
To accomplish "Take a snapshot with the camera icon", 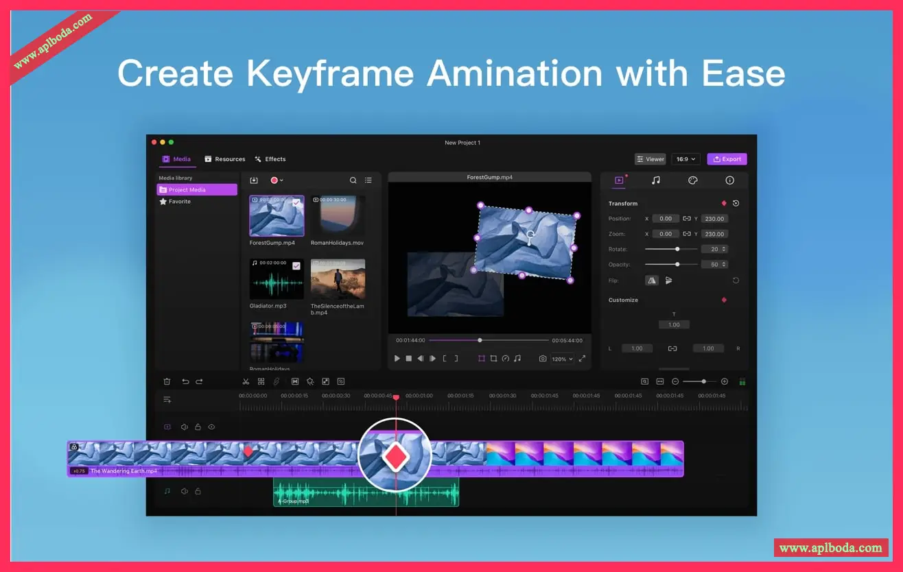I will tap(542, 359).
